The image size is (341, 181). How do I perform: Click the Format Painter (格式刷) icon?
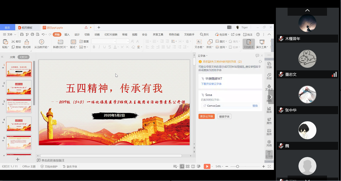pos(27,42)
